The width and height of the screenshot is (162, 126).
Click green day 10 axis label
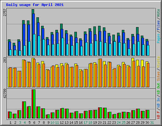click(x=52, y=123)
